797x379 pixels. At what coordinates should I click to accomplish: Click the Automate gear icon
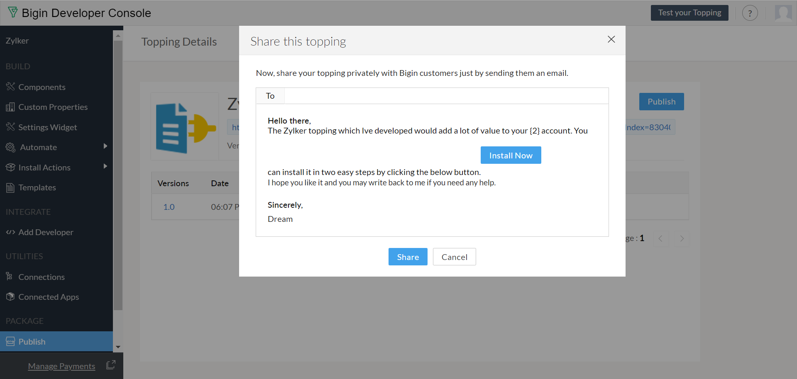[x=10, y=147]
